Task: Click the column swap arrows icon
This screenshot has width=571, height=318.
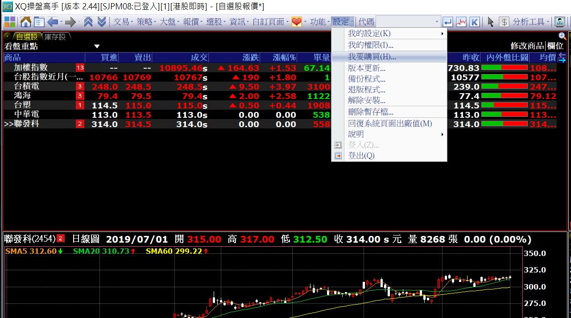Action: 562,57
